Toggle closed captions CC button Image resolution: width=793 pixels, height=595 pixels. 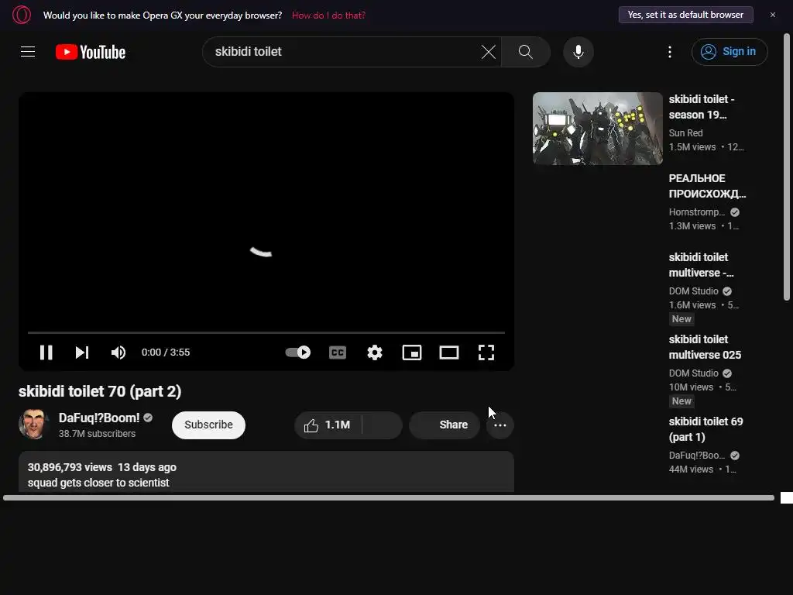(x=338, y=353)
